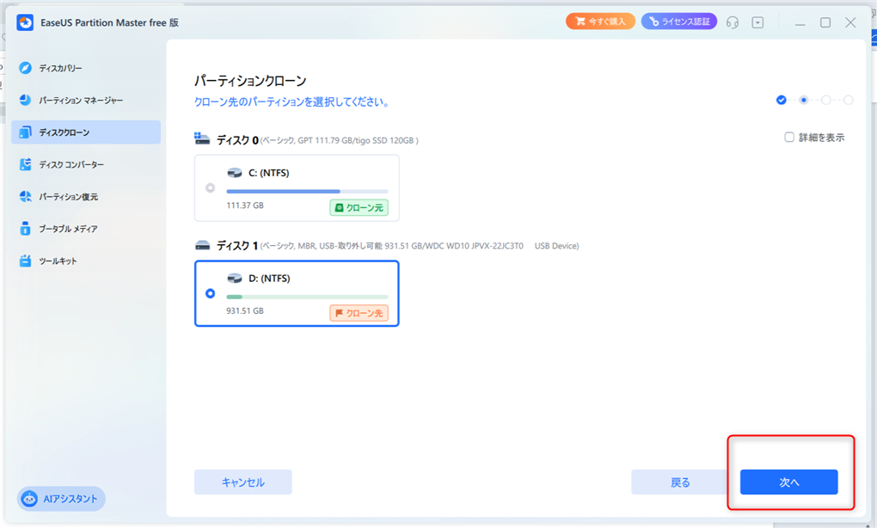Click the current second step indicator
The height and width of the screenshot is (528, 877).
click(x=804, y=100)
